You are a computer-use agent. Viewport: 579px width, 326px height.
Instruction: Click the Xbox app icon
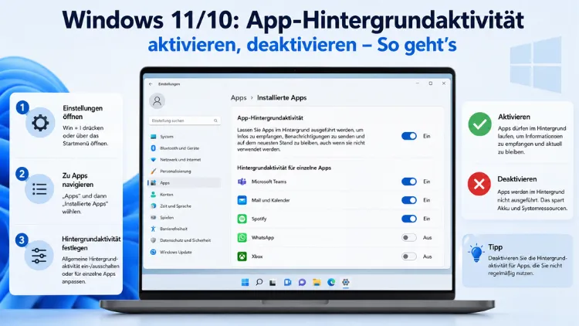242,256
